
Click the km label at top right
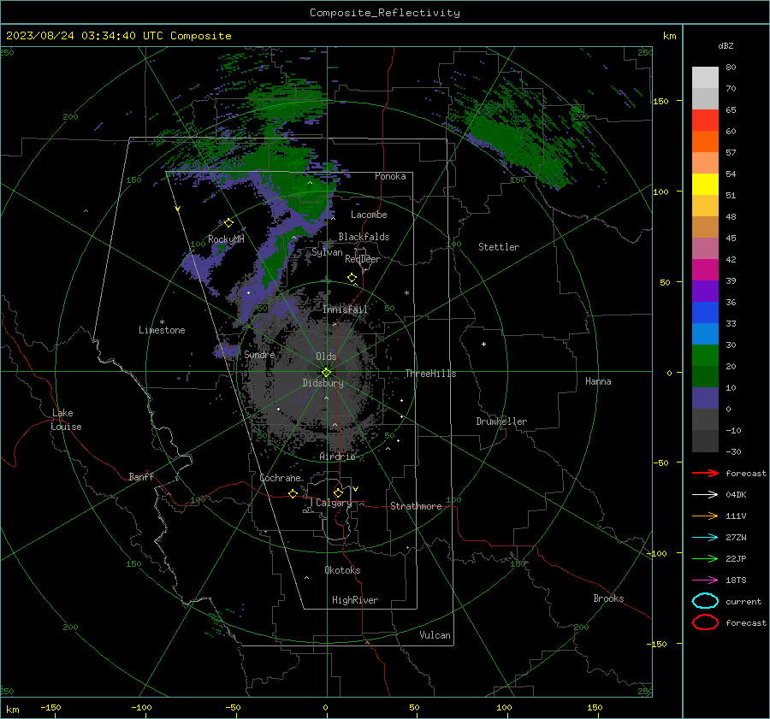(669, 36)
